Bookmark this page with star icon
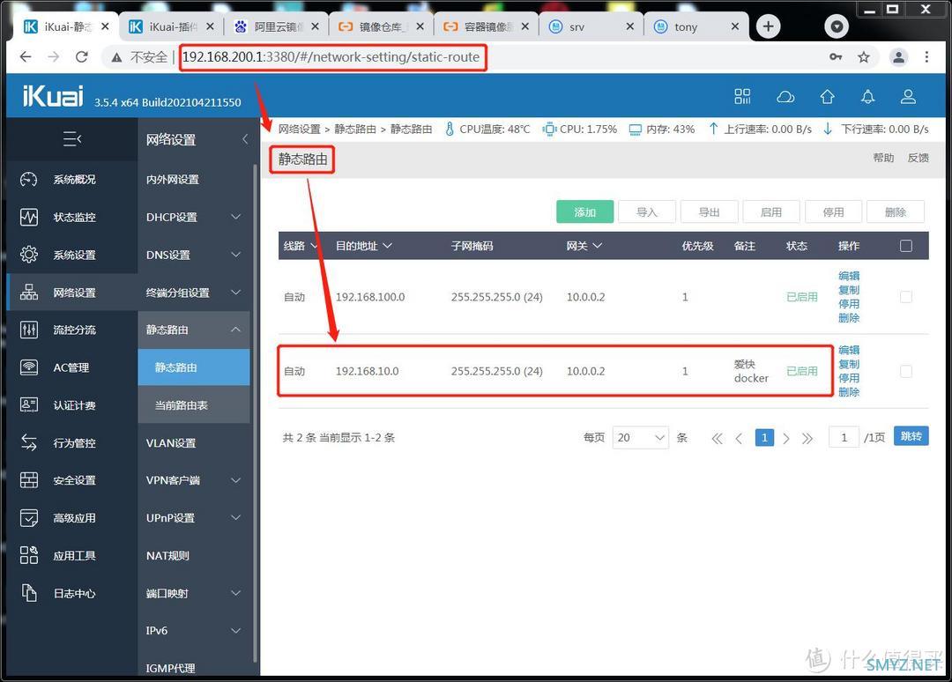Viewport: 952px width, 682px height. (x=863, y=57)
